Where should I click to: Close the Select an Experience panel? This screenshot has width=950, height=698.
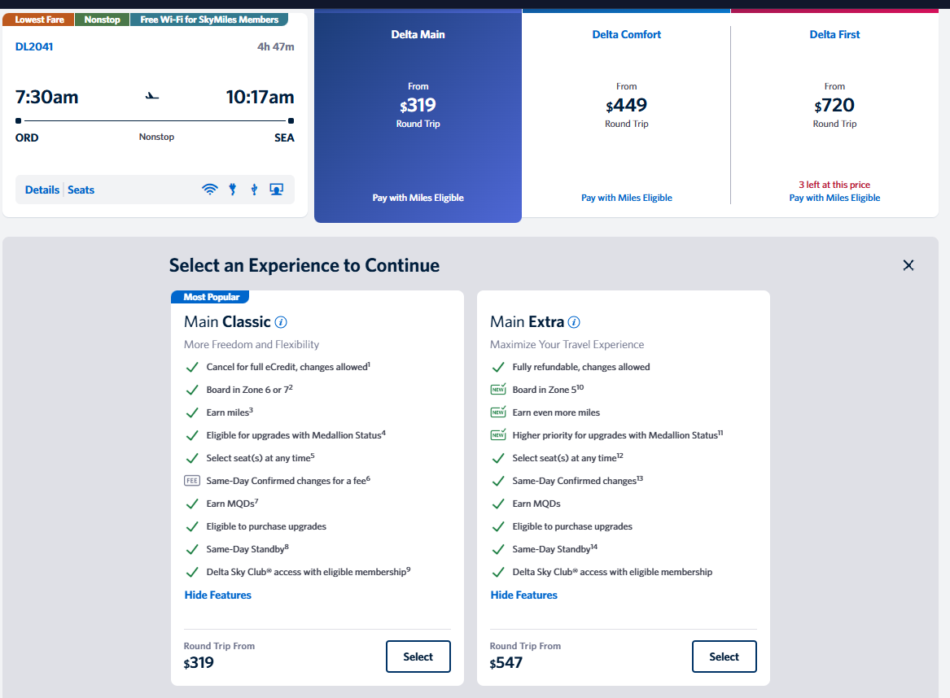(908, 265)
